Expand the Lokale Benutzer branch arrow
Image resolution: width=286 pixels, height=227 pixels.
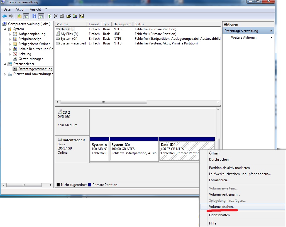[10, 49]
